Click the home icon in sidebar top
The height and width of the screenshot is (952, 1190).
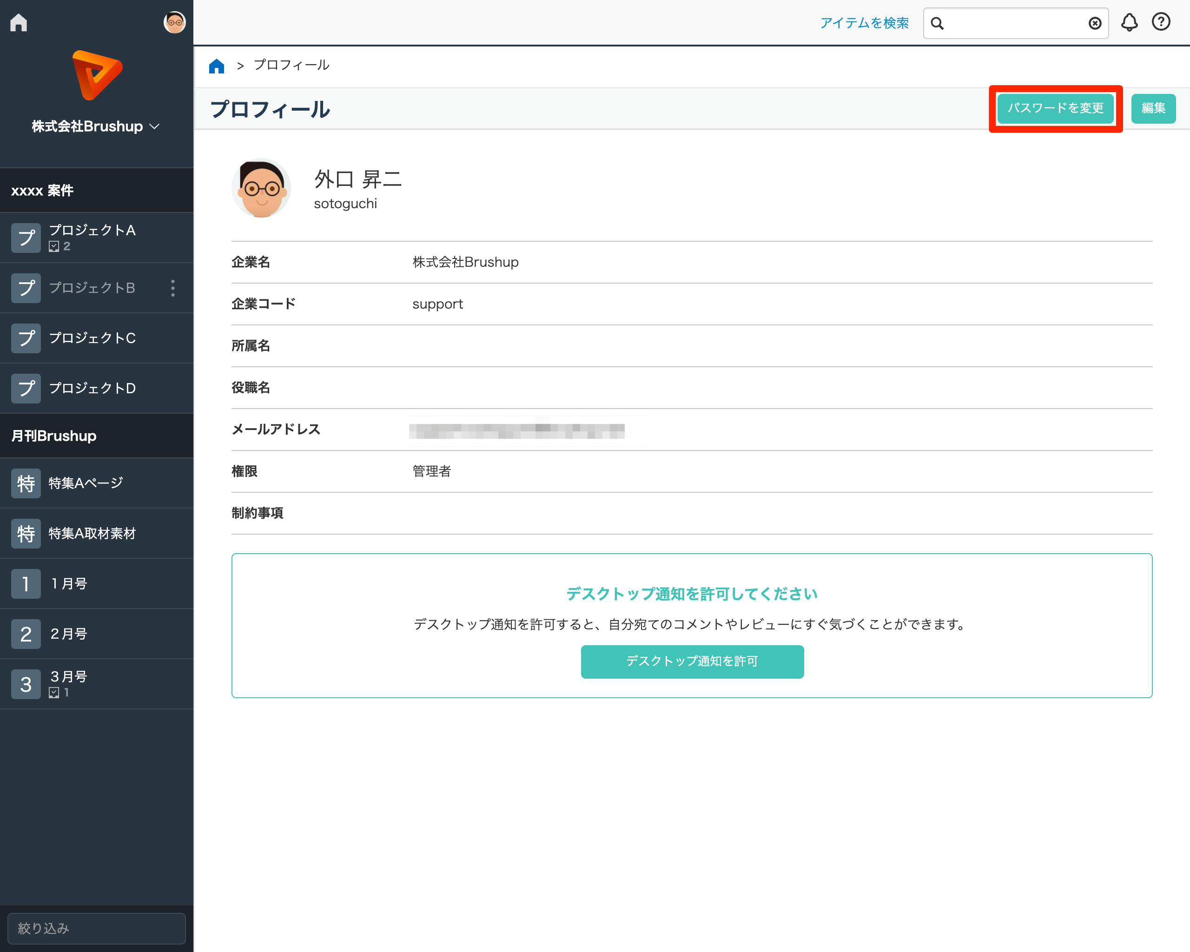tap(18, 22)
